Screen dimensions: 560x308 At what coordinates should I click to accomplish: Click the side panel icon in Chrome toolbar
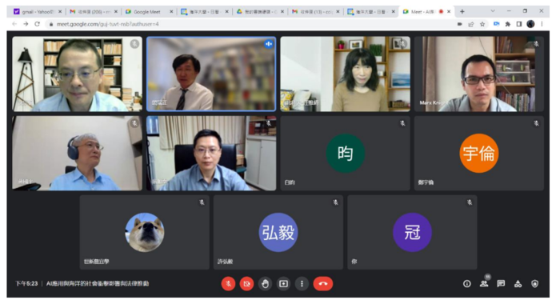[519, 24]
